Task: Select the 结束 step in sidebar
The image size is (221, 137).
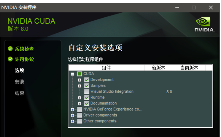Action: pyautogui.click(x=20, y=93)
